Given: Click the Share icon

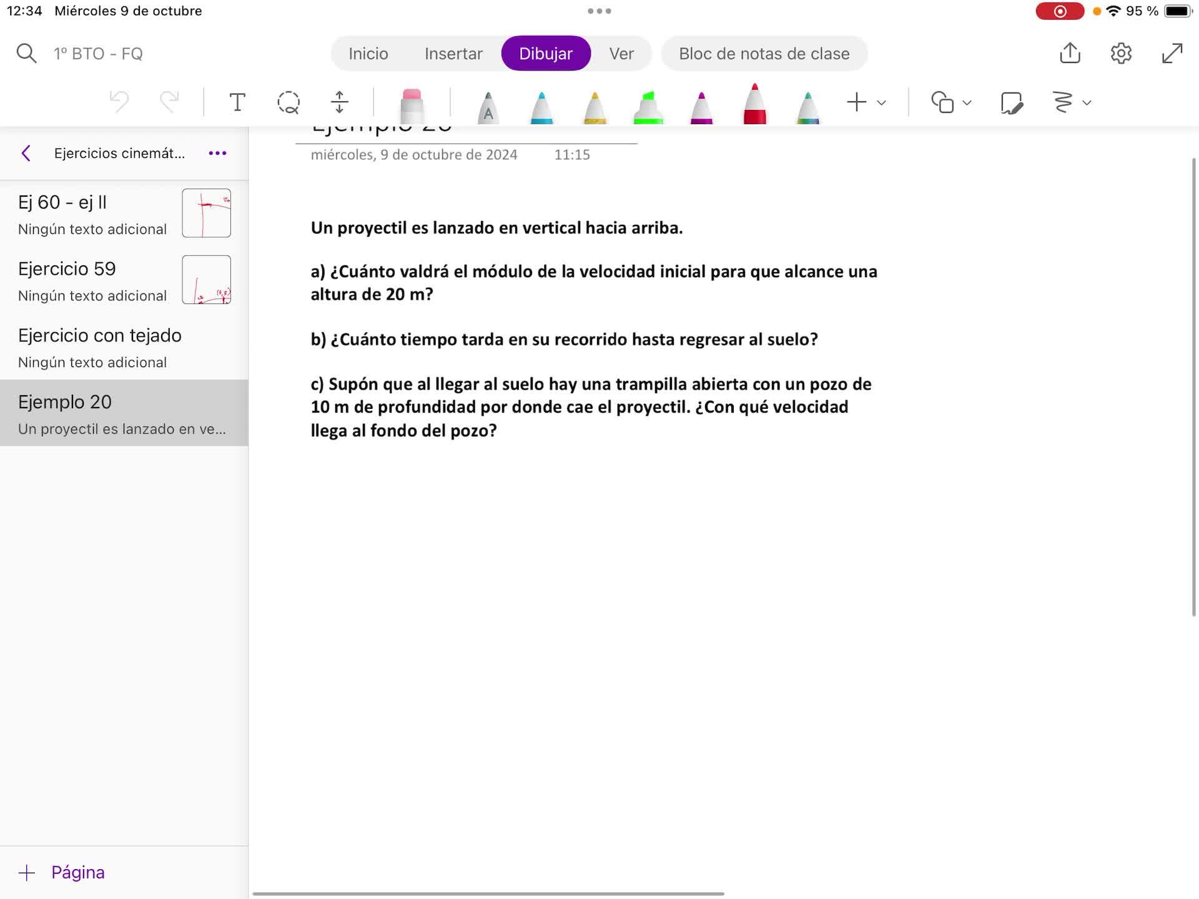Looking at the screenshot, I should click(x=1070, y=53).
